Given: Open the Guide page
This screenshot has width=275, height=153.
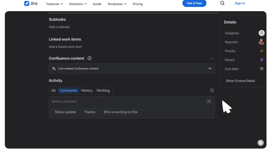Looking at the screenshot, I should click(x=97, y=4).
